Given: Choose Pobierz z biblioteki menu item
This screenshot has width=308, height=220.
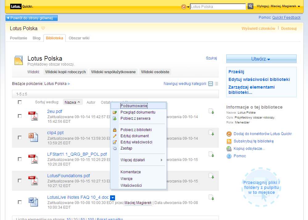Looking at the screenshot, I should (x=138, y=130).
